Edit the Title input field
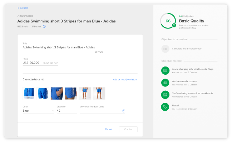Image resolution: width=232 pixels, height=143 pixels. click(63, 47)
